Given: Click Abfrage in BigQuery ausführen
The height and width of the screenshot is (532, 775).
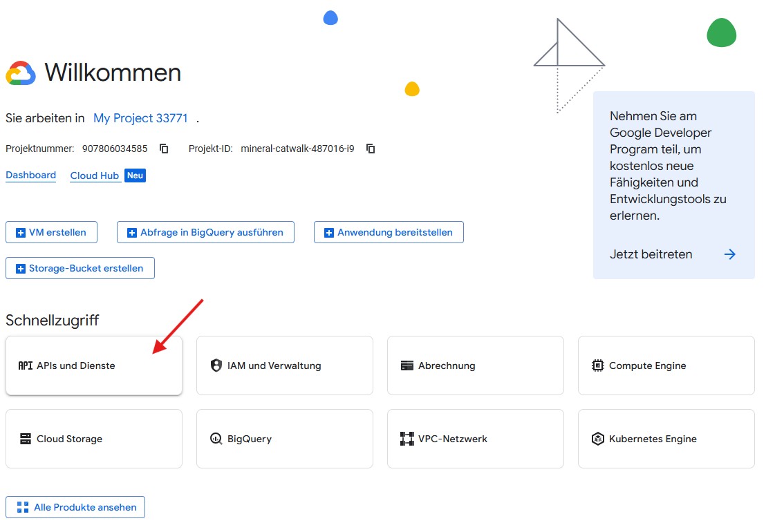Looking at the screenshot, I should point(205,232).
